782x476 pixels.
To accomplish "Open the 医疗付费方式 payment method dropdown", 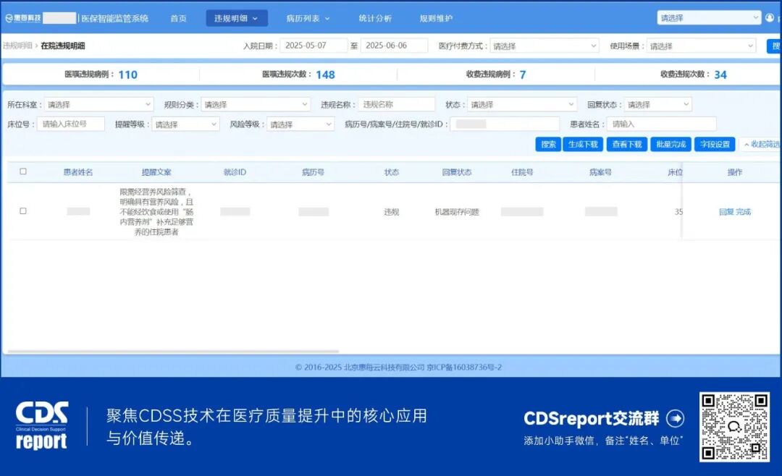I will tap(547, 45).
